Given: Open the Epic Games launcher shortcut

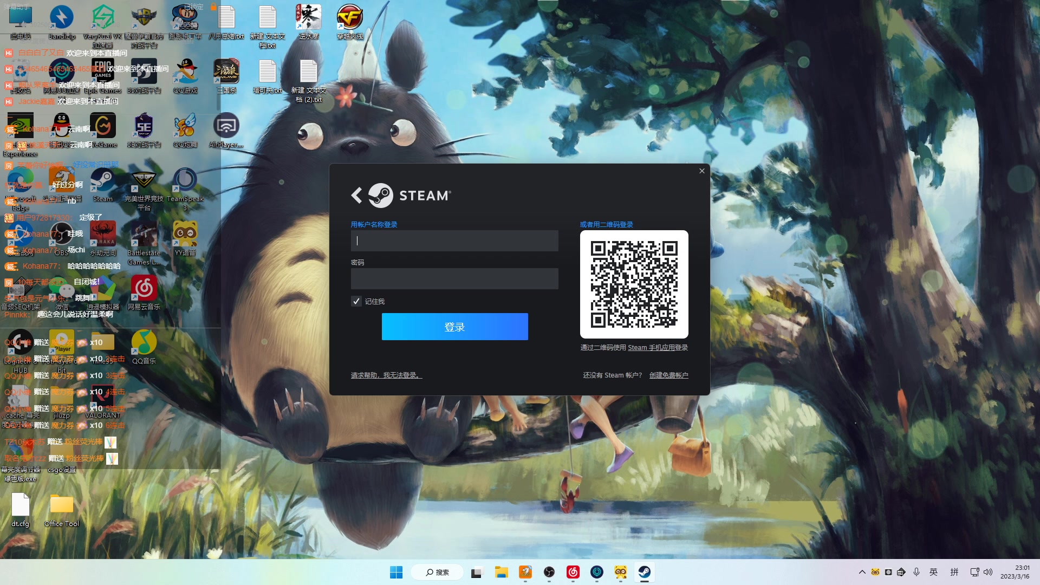Looking at the screenshot, I should 102,76.
